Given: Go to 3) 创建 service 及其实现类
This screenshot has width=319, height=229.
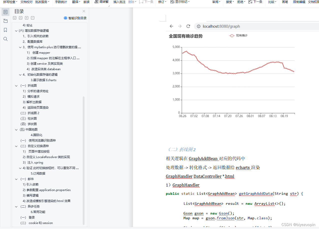Looking at the screenshot, I should coord(45,64).
